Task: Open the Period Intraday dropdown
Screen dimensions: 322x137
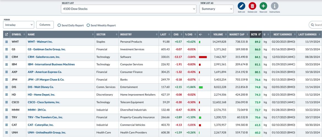Action: [x=18, y=25]
